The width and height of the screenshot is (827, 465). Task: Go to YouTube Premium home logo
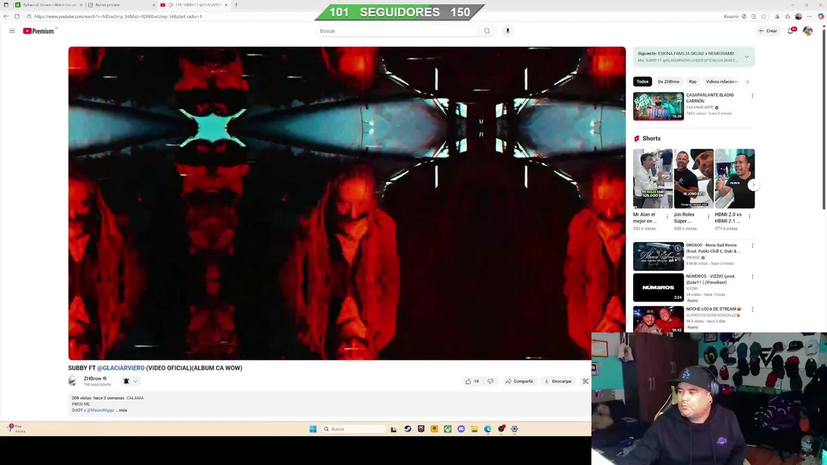39,31
